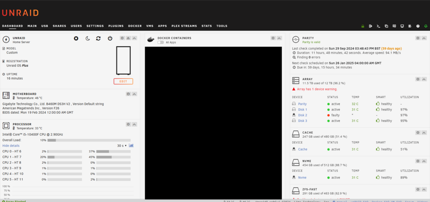Open the Processor tile settings gear
Image resolution: width=430 pixels, height=202 pixels.
point(128,124)
